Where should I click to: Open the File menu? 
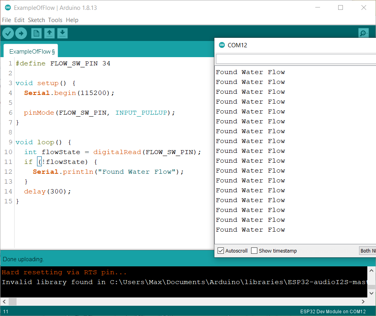pos(6,20)
